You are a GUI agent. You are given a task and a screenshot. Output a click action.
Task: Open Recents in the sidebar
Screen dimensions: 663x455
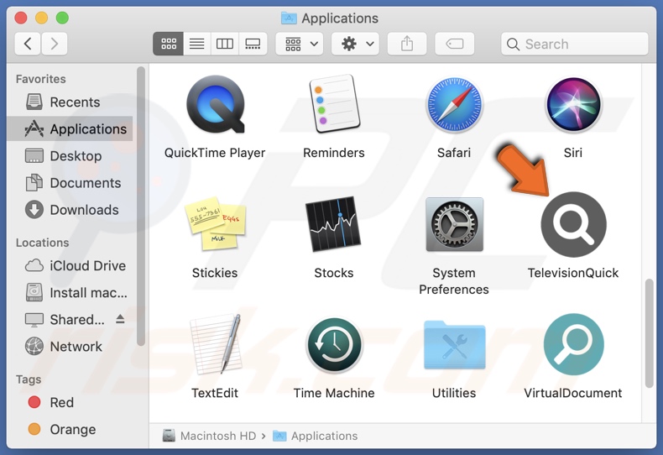[x=70, y=102]
